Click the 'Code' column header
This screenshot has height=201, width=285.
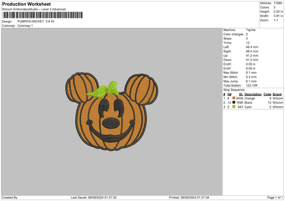coord(267,94)
